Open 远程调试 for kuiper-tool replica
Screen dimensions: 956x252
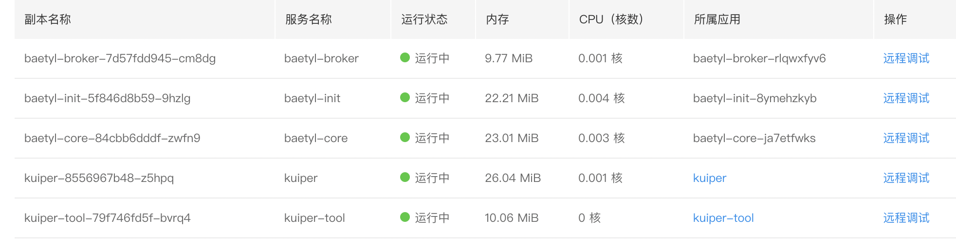coord(906,218)
